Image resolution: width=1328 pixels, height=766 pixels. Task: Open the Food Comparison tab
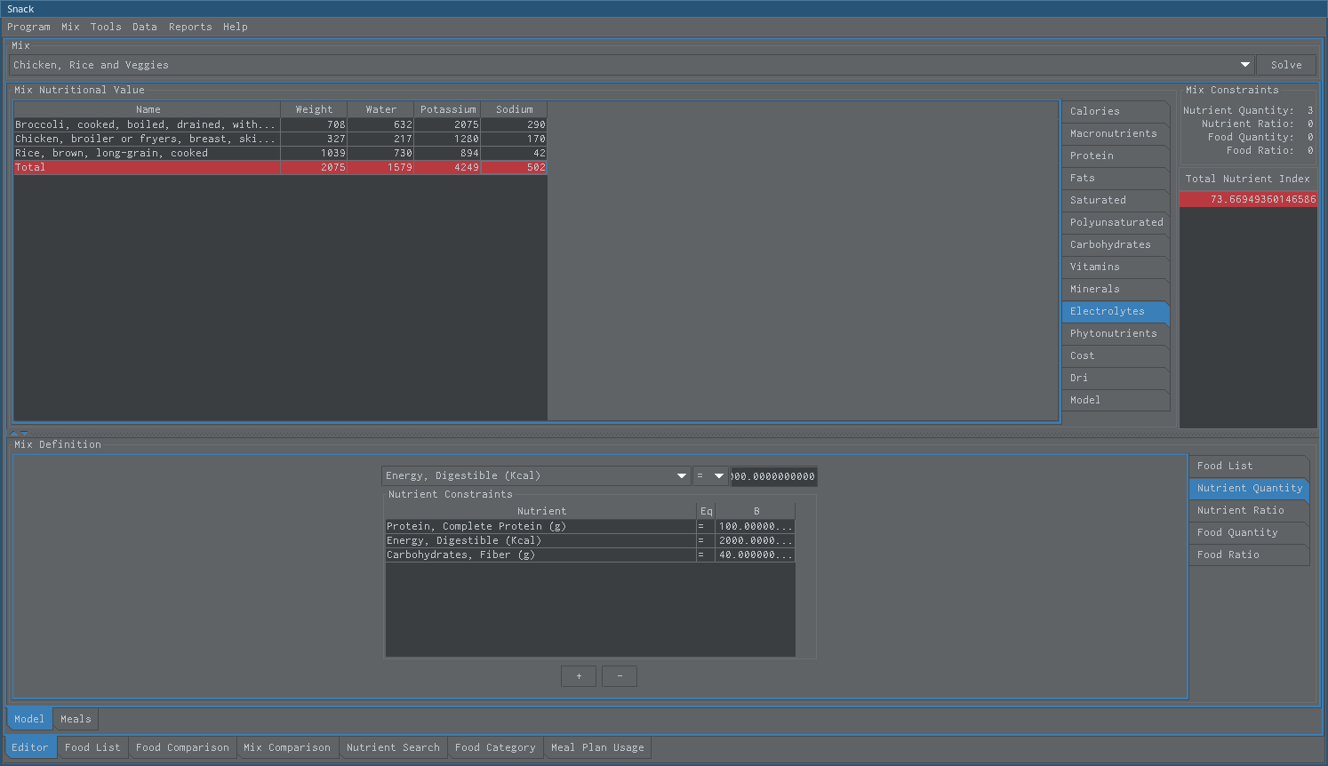(x=182, y=747)
